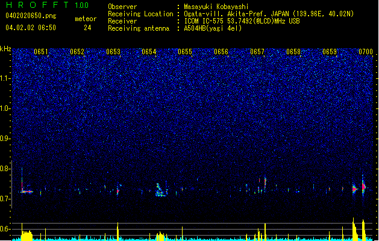The width and height of the screenshot is (379, 241).
Task: Click the tall yellow power peak below 0700
Action: tap(364, 230)
